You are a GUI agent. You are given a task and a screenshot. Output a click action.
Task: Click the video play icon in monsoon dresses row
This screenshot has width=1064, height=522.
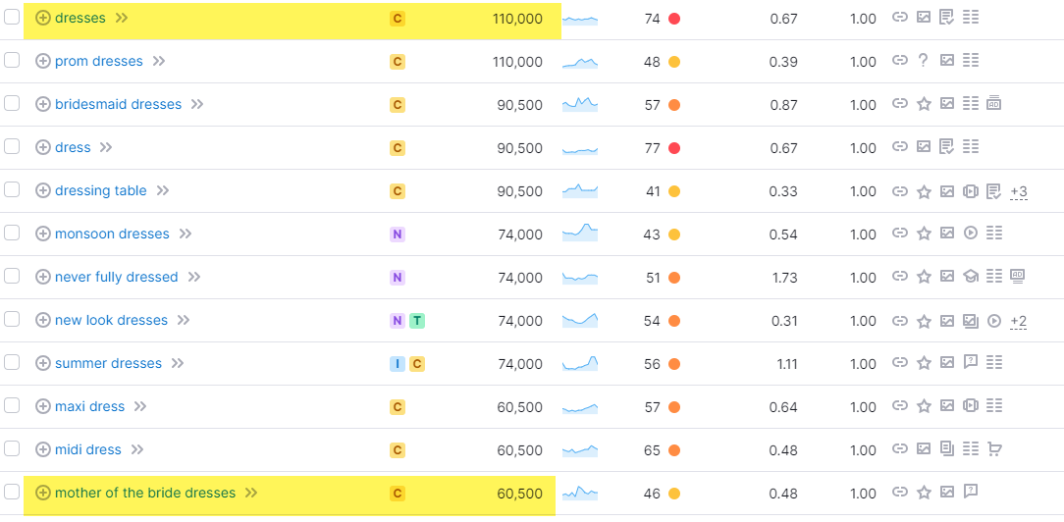click(971, 234)
